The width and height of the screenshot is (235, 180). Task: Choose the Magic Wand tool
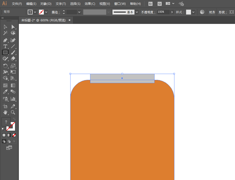5,33
